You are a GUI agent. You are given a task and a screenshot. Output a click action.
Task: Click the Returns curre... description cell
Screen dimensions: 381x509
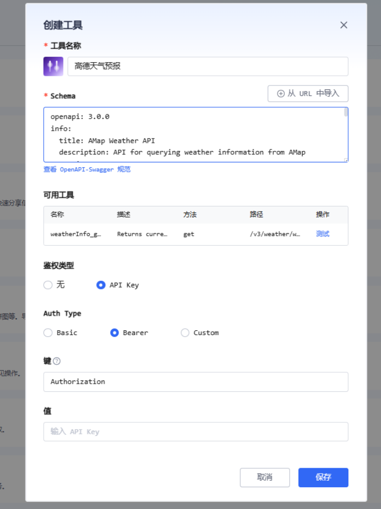(x=143, y=234)
